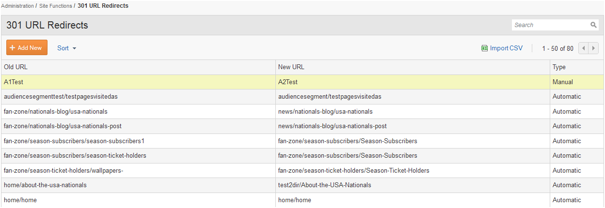Click the test2dir/About-the-USA-Nationals new URL cell

[324, 185]
